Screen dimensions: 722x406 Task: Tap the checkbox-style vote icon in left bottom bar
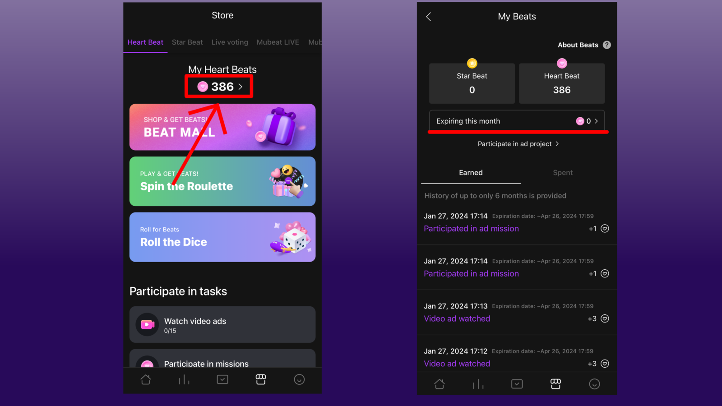[x=222, y=379]
